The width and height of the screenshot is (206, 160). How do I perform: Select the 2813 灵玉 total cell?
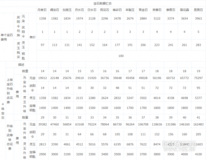[x=42, y=144]
